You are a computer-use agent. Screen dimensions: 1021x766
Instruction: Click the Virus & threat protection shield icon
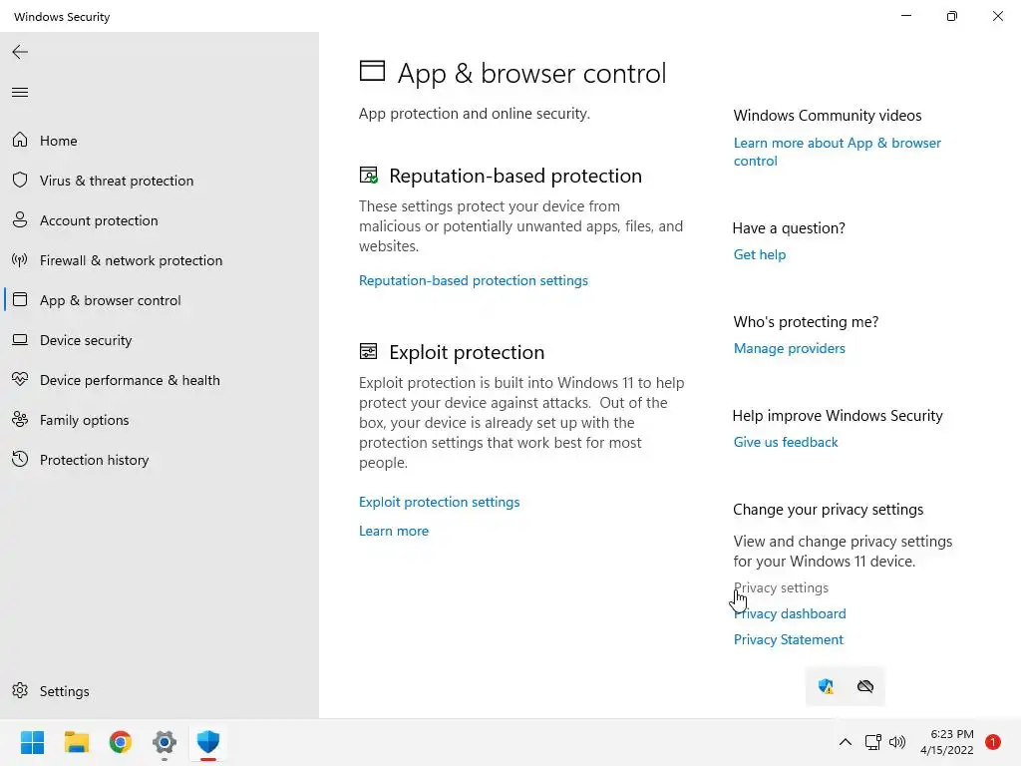pyautogui.click(x=20, y=180)
